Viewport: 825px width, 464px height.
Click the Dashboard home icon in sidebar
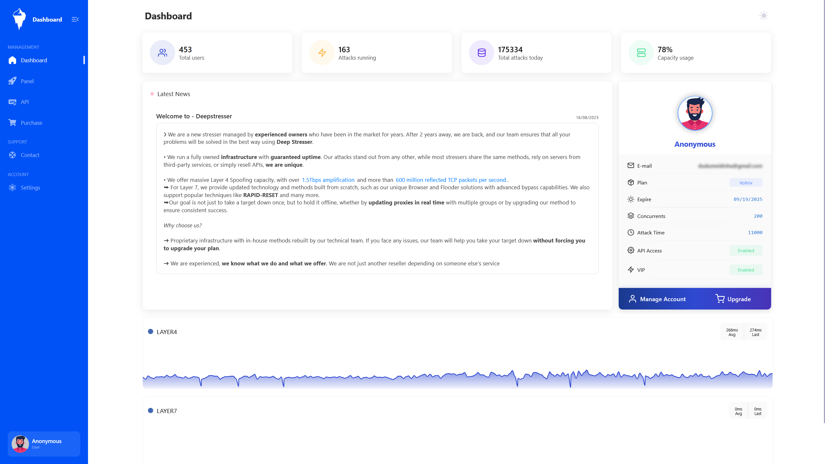[x=12, y=60]
